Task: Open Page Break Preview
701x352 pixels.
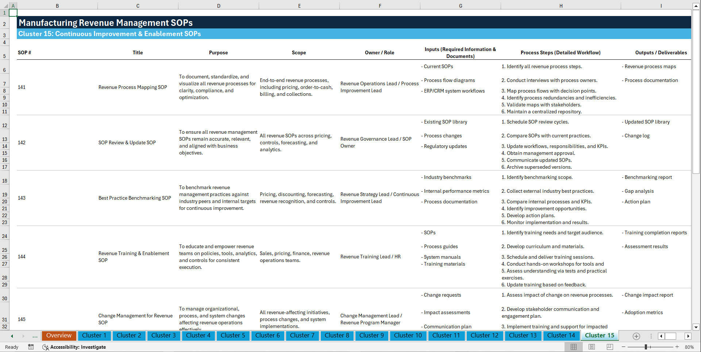Action: [x=610, y=347]
